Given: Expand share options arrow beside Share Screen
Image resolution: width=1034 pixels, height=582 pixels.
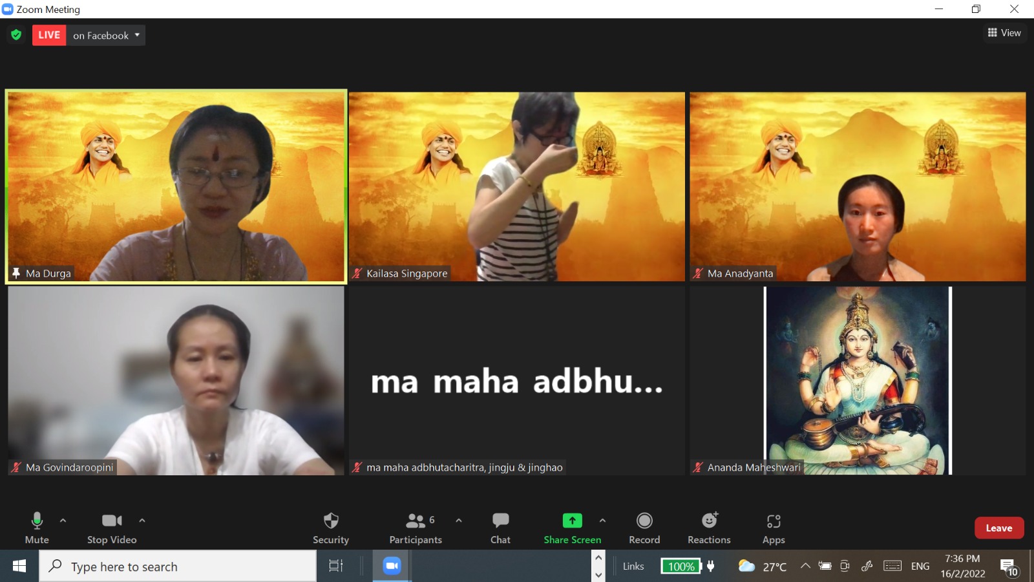Looking at the screenshot, I should point(602,521).
